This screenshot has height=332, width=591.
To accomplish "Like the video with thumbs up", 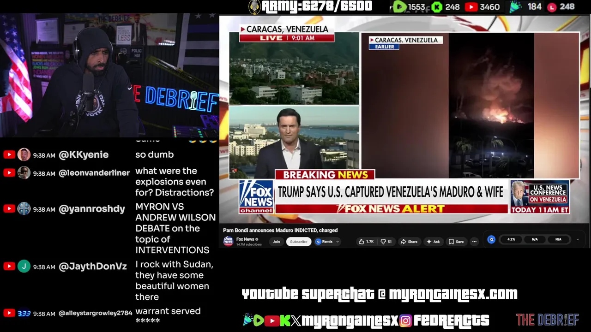I will pos(366,242).
